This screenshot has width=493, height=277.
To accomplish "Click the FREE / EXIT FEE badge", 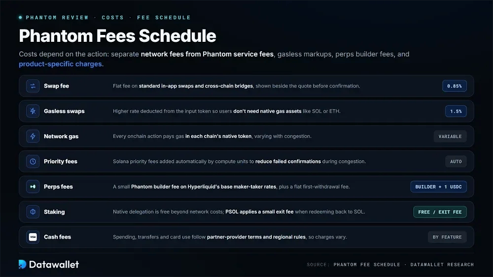I will click(x=440, y=212).
